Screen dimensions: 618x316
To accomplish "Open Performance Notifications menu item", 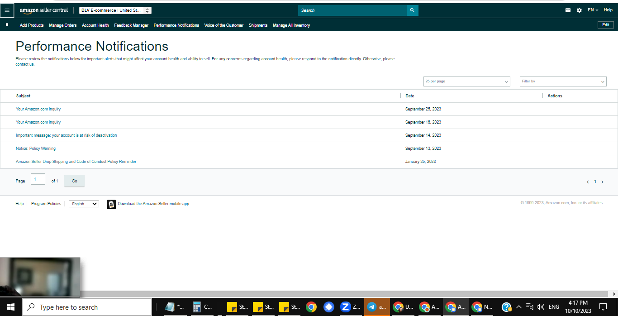I will [x=176, y=25].
